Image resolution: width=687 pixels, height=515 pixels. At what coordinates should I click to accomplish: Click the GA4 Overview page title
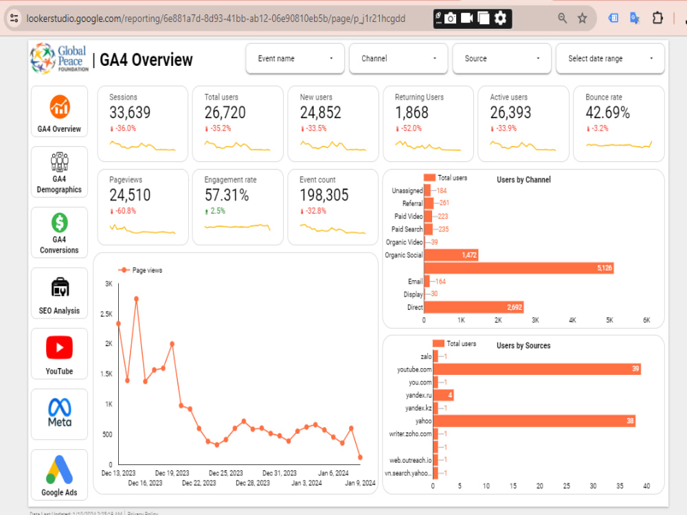[x=146, y=60]
